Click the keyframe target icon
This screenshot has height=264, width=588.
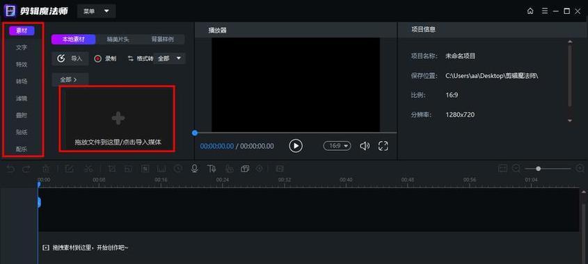259,169
